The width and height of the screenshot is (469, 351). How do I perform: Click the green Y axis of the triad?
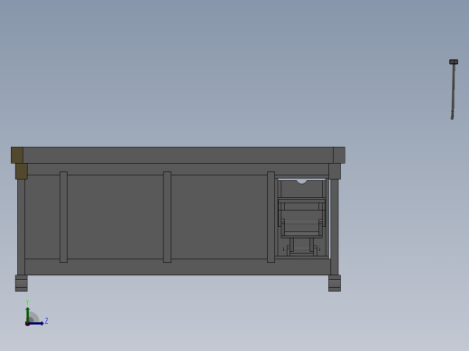click(28, 315)
